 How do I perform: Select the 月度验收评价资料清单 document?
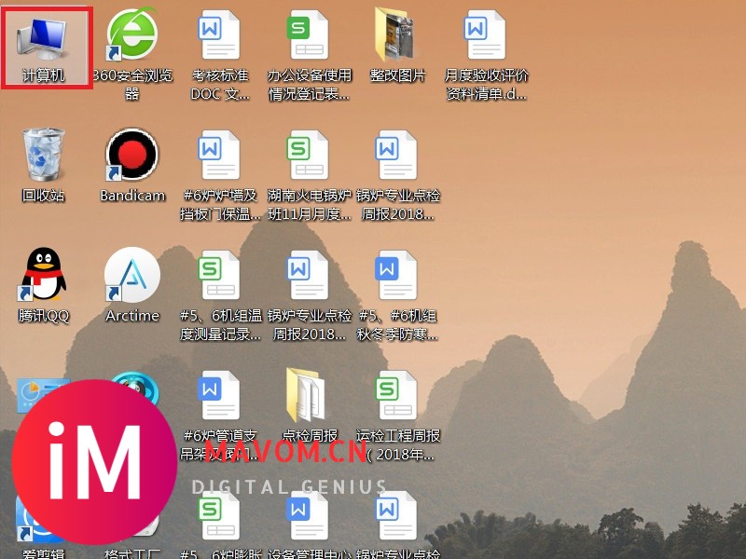point(486,37)
